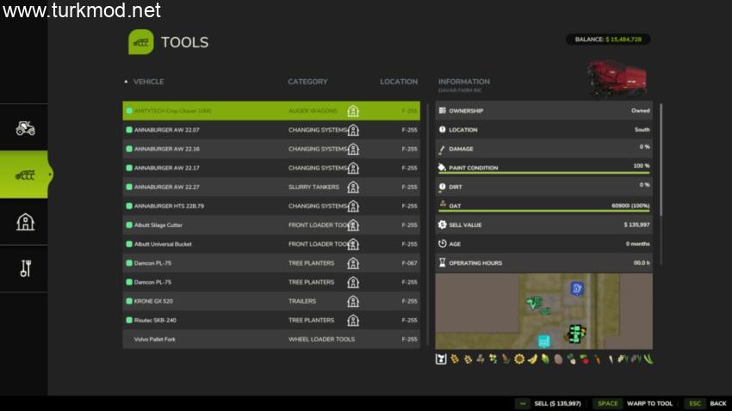
Task: Select the Volvo Pallet Fork row
Action: point(271,340)
